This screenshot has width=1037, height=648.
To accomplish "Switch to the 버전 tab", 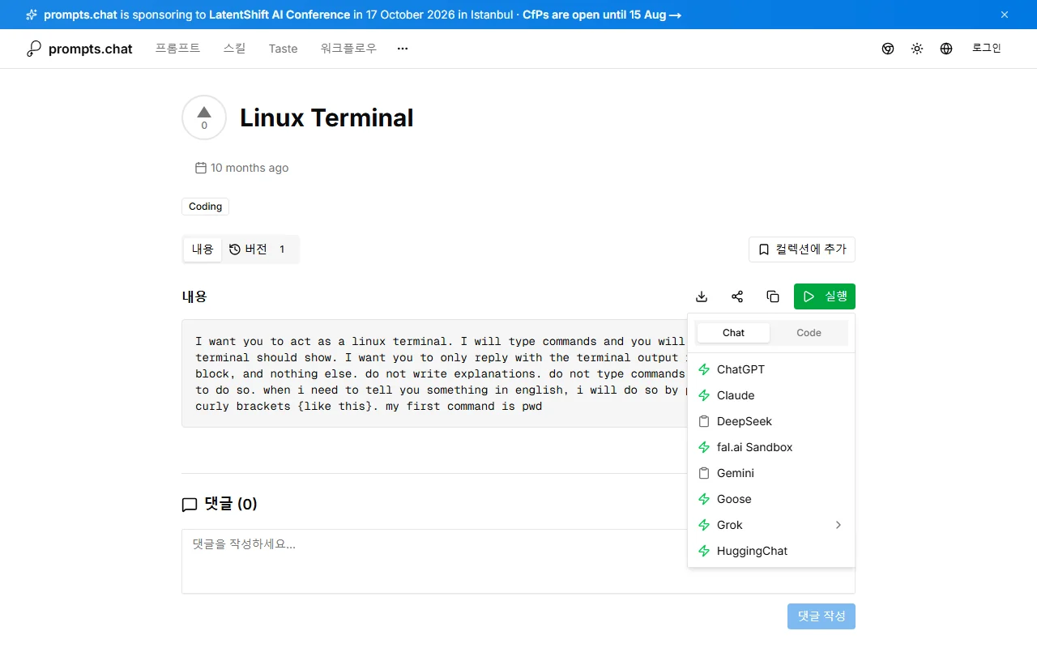I will (258, 249).
